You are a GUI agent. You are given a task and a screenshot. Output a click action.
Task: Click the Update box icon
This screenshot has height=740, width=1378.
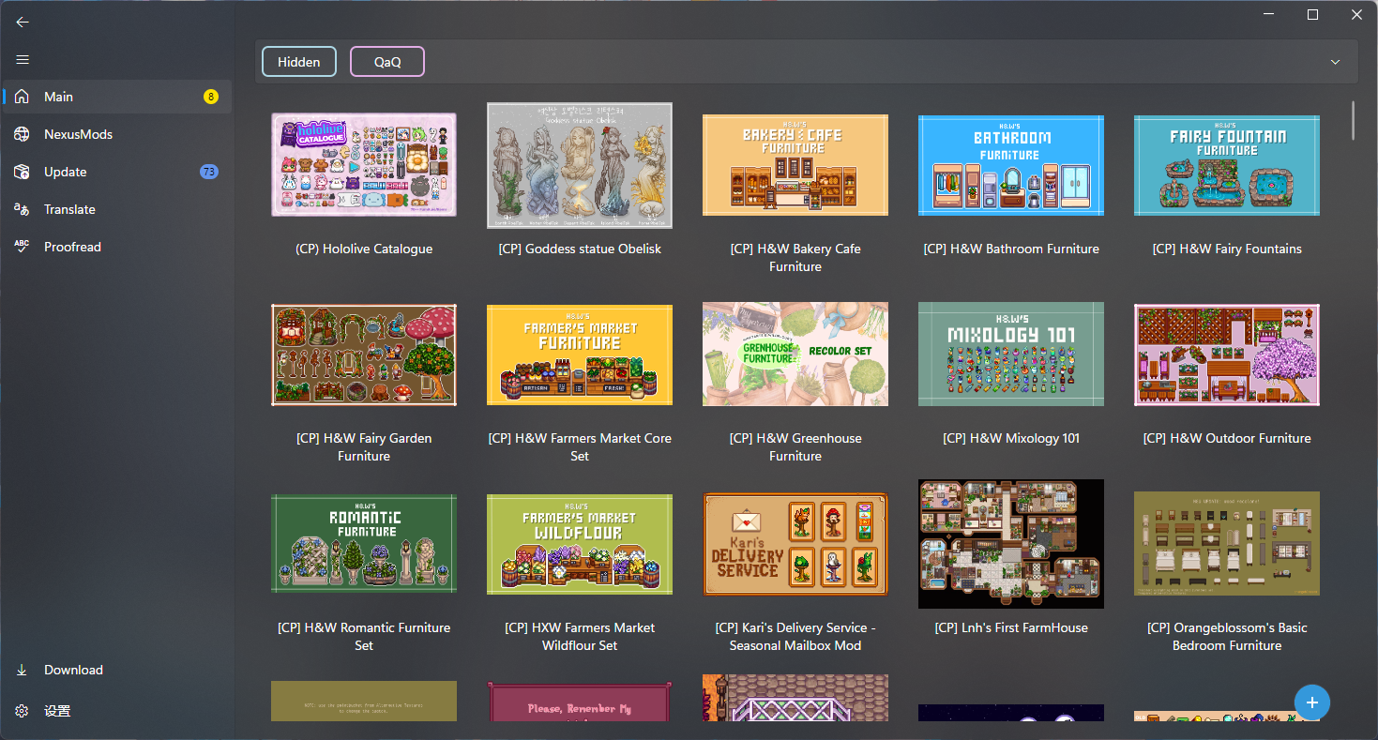pyautogui.click(x=23, y=172)
